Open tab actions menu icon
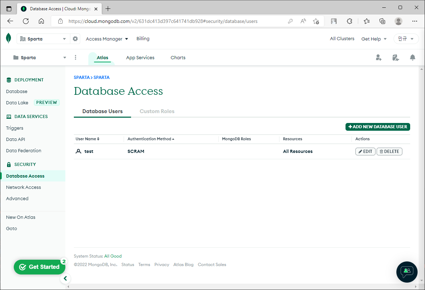425x290 pixels. tap(9, 8)
